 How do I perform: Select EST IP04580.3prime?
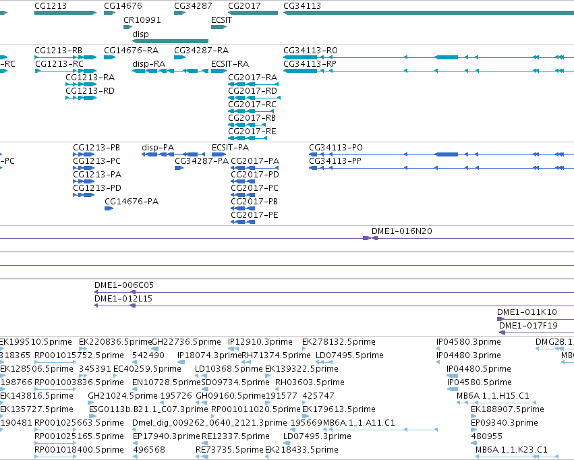click(x=438, y=349)
